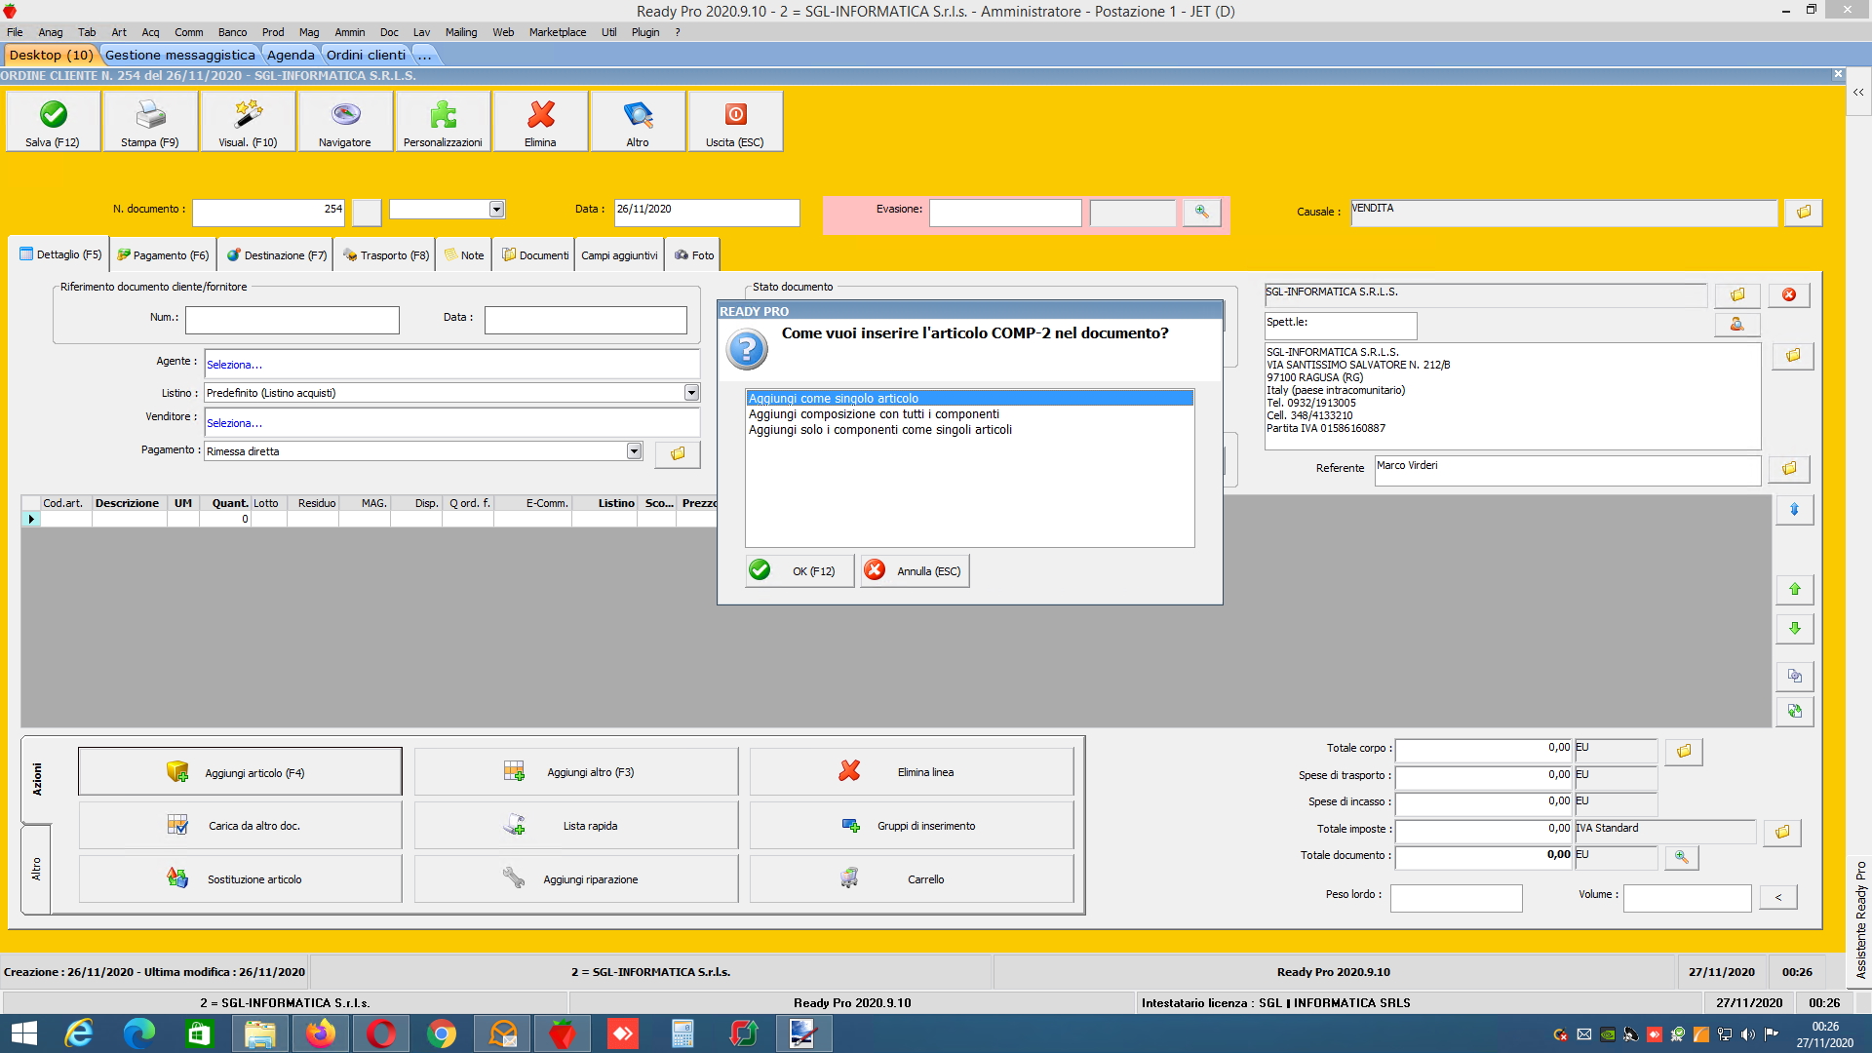Open the Marketplace menu
1872x1053 pixels.
coord(558,32)
